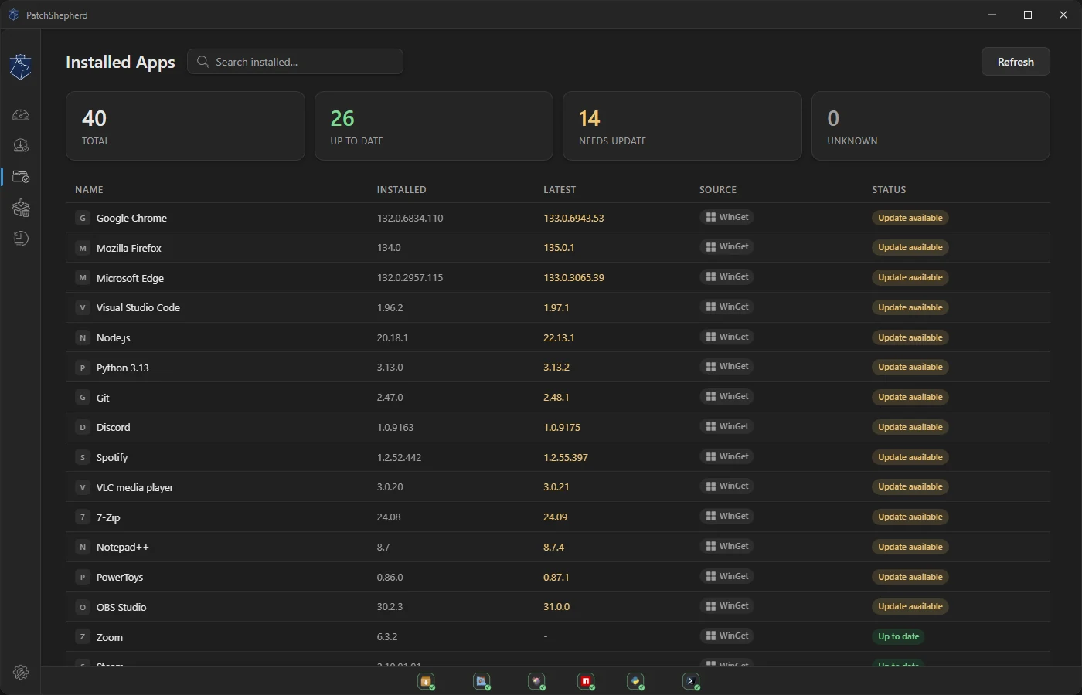Click the red npm icon in bottom bar
Image resolution: width=1082 pixels, height=695 pixels.
click(x=586, y=681)
